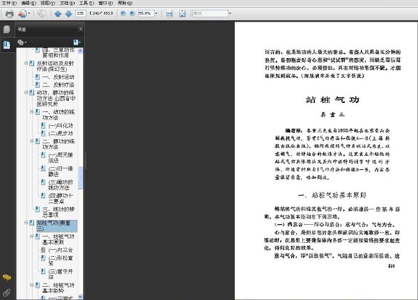Screen dimensions: 418x300
Task: Select bookmark (一)内三合
Action: tap(61, 250)
